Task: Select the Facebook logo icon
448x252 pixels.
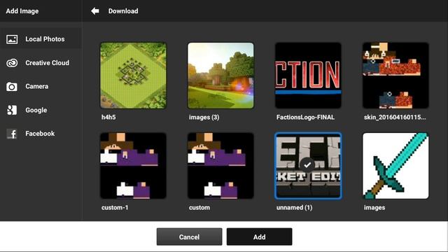Action: 12,134
